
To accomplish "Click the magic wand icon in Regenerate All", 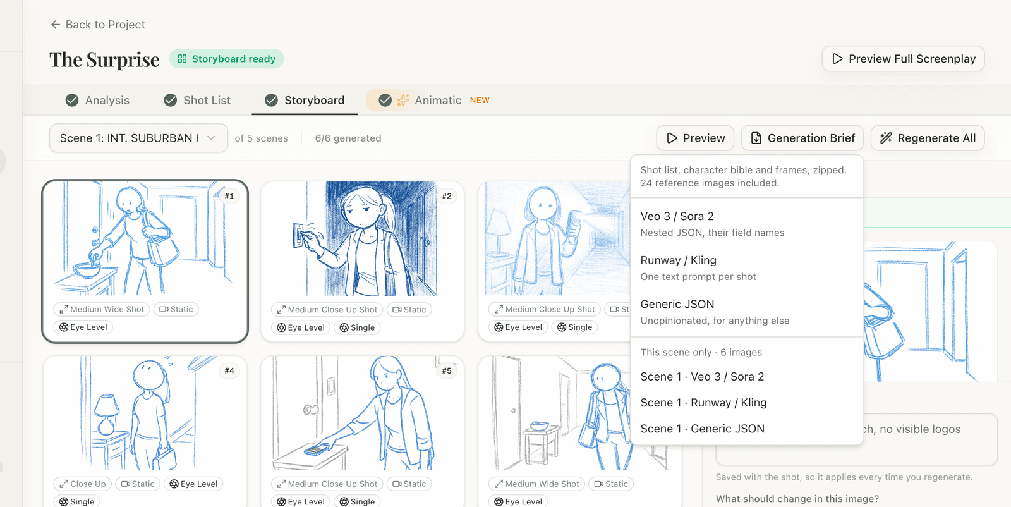I will [887, 138].
